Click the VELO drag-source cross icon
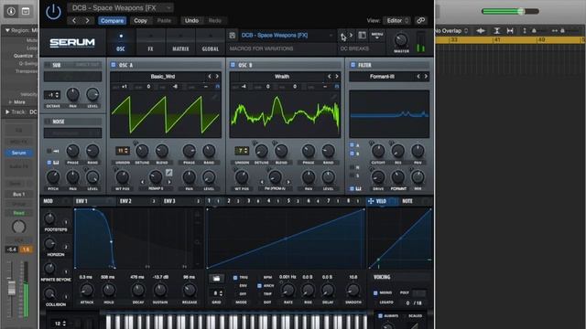Viewport: 586px width, 329px height. click(371, 201)
